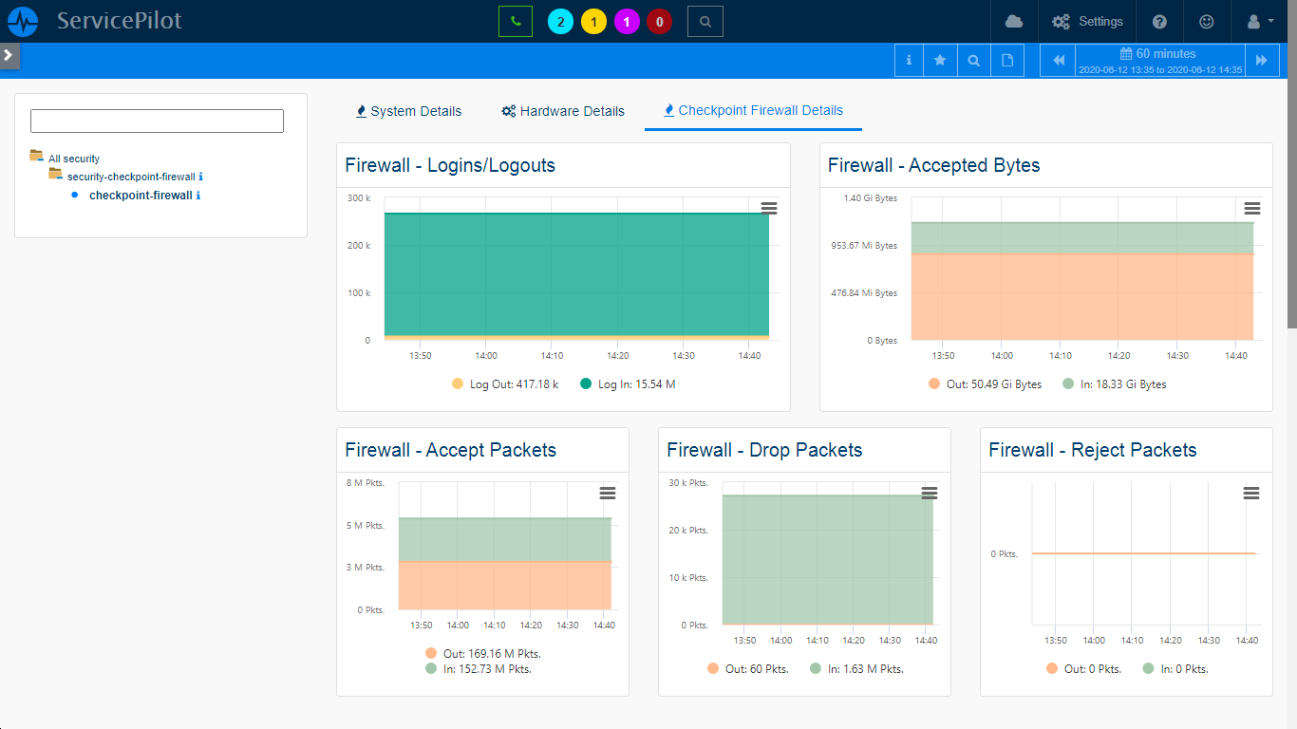Open the user account dropdown

[1258, 21]
